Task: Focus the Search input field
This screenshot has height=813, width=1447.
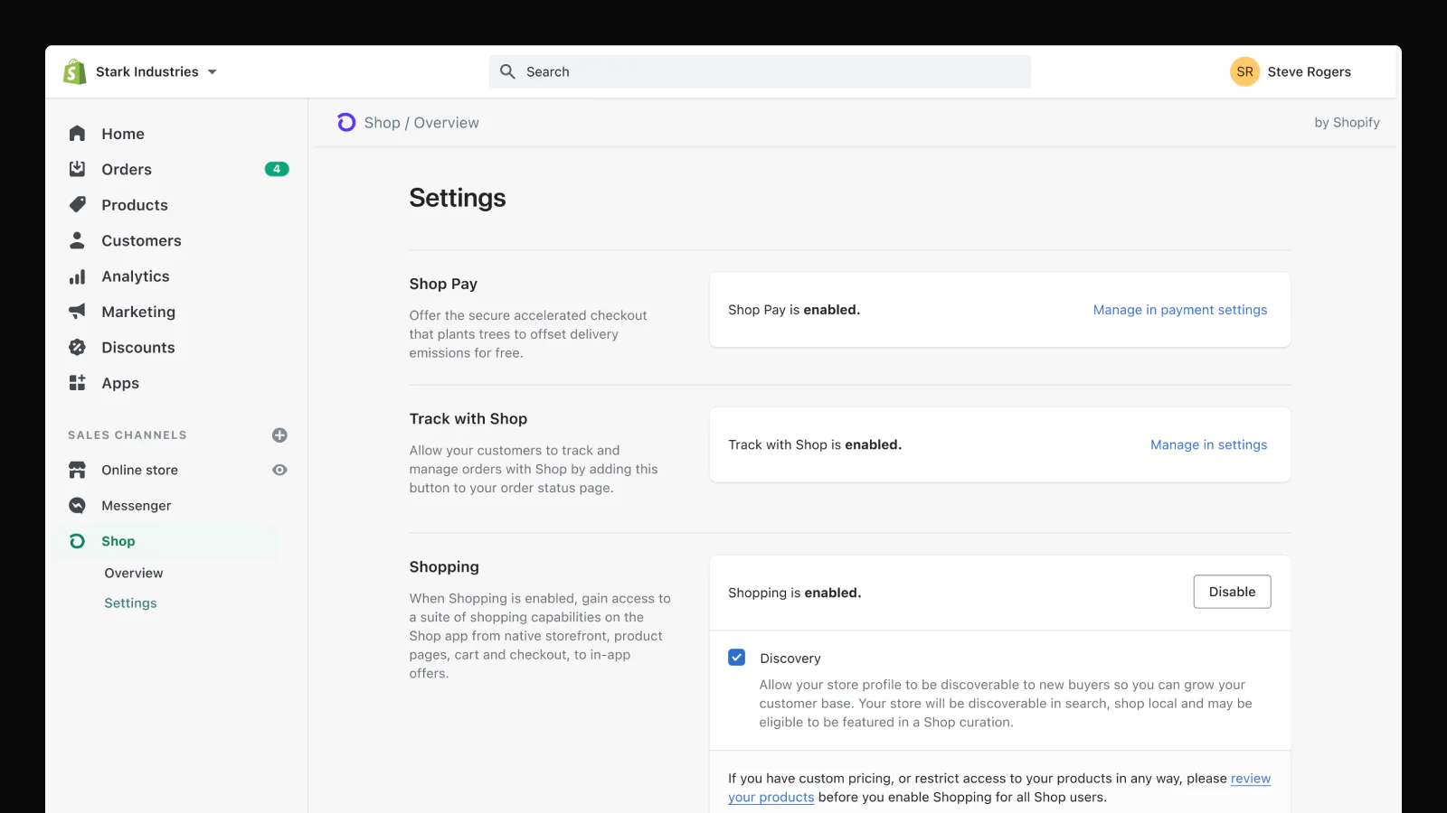Action: [760, 71]
